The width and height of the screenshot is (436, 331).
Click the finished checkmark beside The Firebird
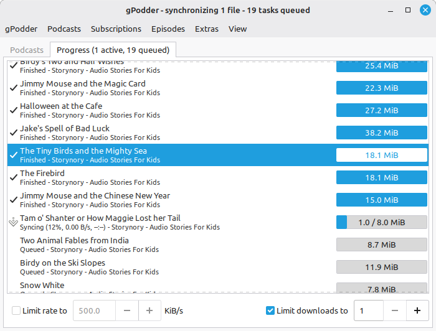click(13, 177)
